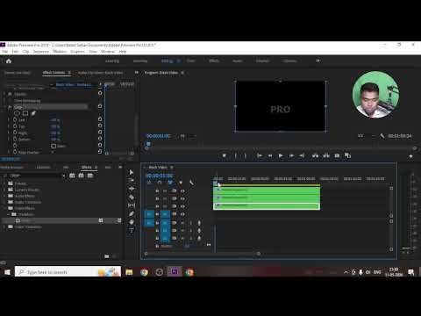The image size is (421, 316).
Task: Click the Step Forward 1 Frame button
Action: tap(291, 155)
